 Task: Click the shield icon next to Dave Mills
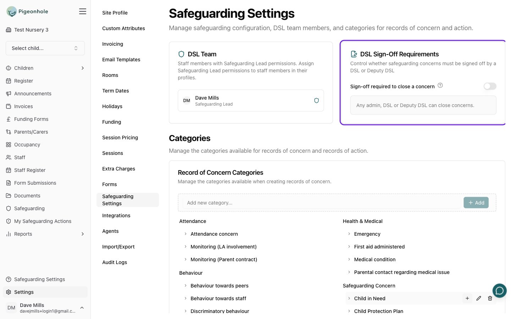pyautogui.click(x=317, y=101)
